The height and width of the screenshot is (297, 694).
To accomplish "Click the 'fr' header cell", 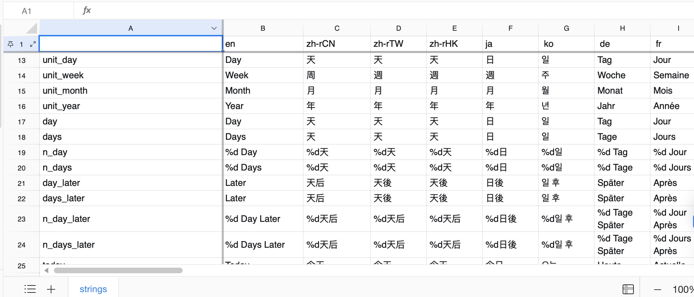I will click(672, 44).
